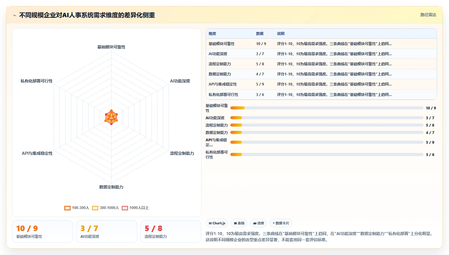Toggle the 300-1000人 legend series

(105, 208)
